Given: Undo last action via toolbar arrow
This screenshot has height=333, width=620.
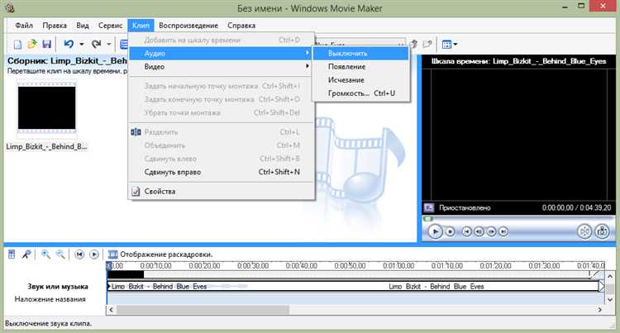Looking at the screenshot, I should [69, 44].
